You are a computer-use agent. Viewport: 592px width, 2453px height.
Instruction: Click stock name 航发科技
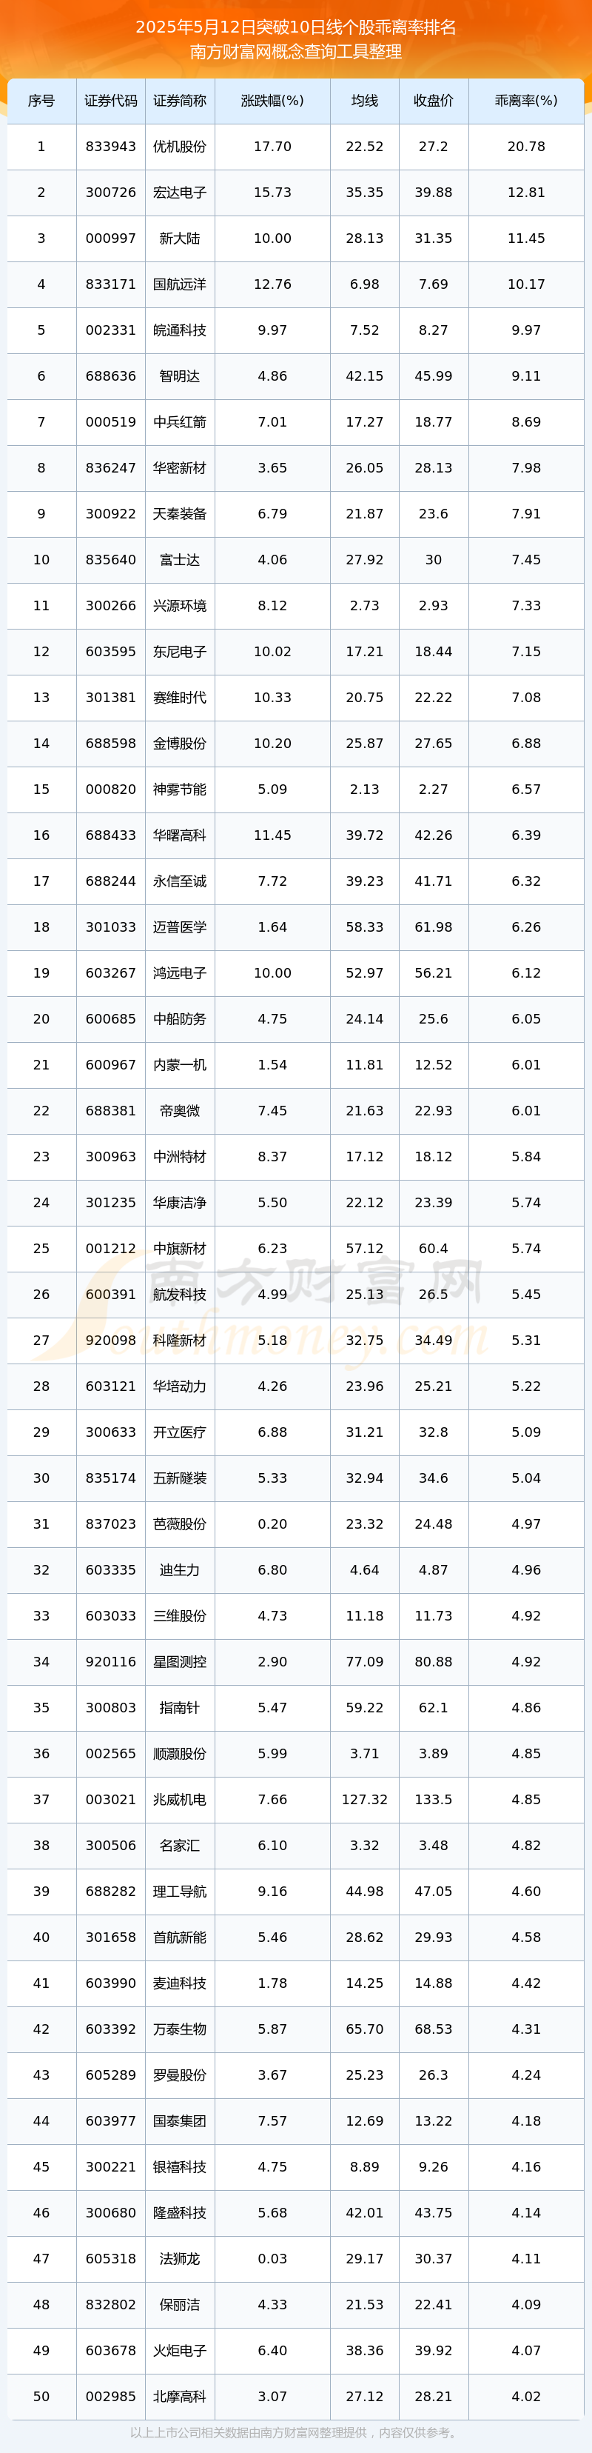[x=180, y=1294]
